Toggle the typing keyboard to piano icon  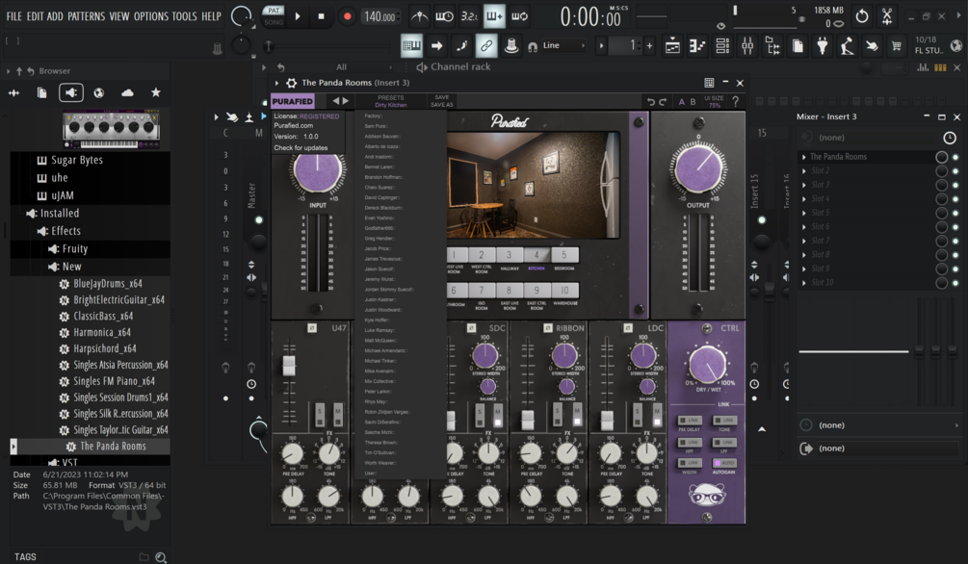pyautogui.click(x=411, y=45)
